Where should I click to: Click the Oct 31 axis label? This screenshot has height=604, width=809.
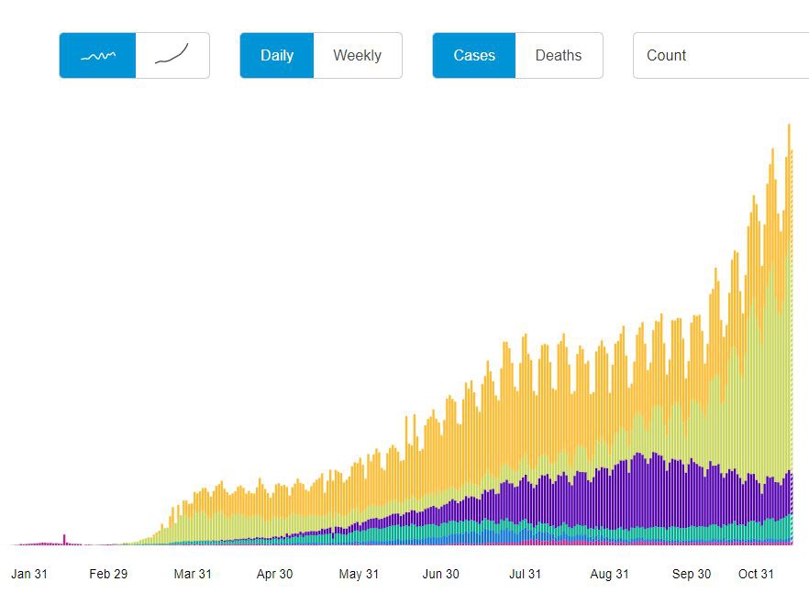tap(757, 574)
